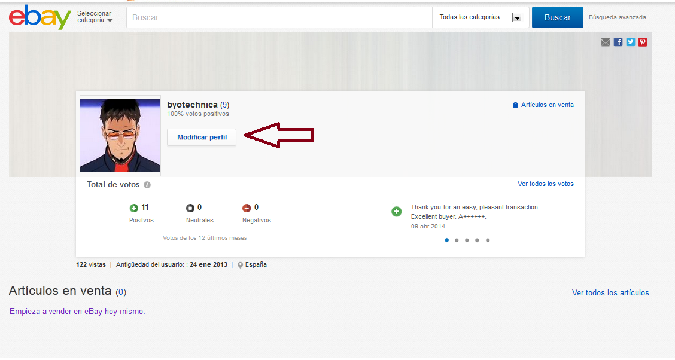
Task: Click green plus icon beside feedback comment
Action: pyautogui.click(x=397, y=212)
